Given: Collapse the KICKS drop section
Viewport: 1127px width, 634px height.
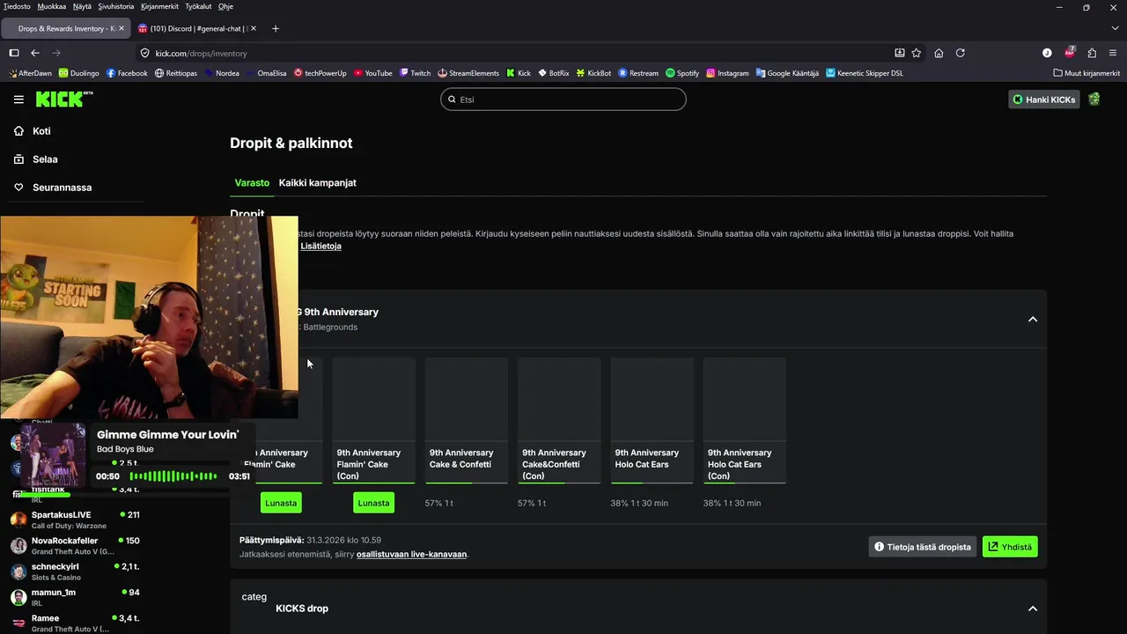Looking at the screenshot, I should click(x=1033, y=608).
